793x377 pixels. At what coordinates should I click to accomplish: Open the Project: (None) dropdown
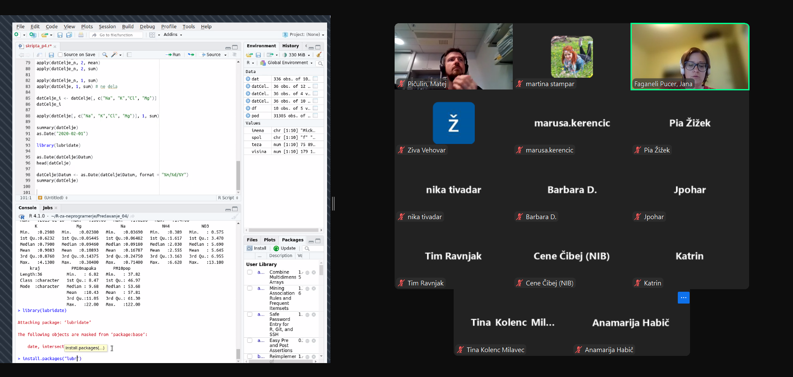303,35
